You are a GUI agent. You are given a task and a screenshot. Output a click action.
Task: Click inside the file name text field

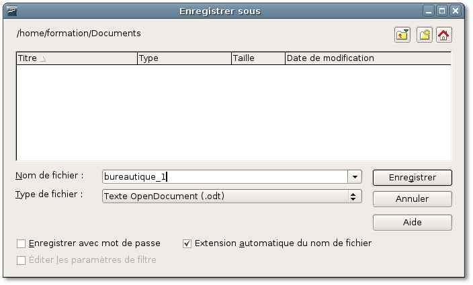225,177
